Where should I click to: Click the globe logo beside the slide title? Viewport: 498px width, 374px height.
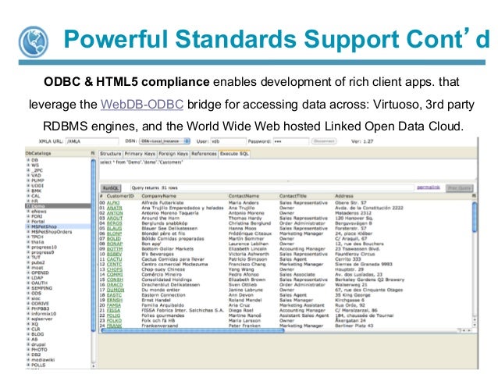[x=34, y=41]
